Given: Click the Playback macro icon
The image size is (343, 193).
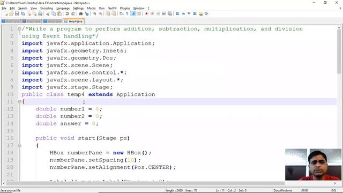Looking at the screenshot, I should click(158, 14).
